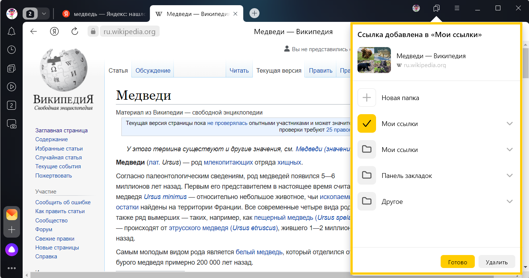Click the sidebar tab counter showing 2
This screenshot has height=278, width=529.
pyautogui.click(x=12, y=106)
